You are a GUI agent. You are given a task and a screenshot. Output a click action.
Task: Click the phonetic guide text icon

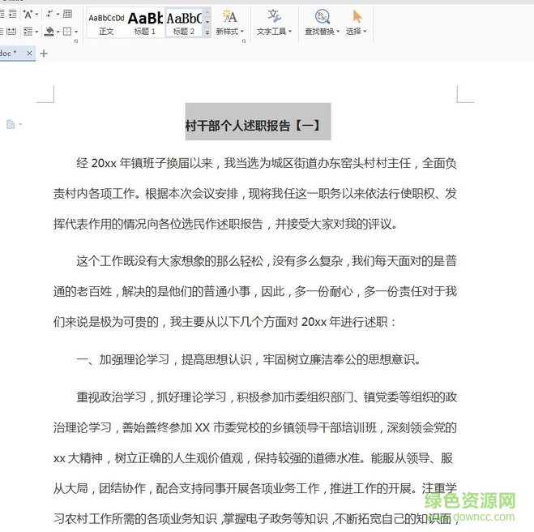[x=28, y=14]
